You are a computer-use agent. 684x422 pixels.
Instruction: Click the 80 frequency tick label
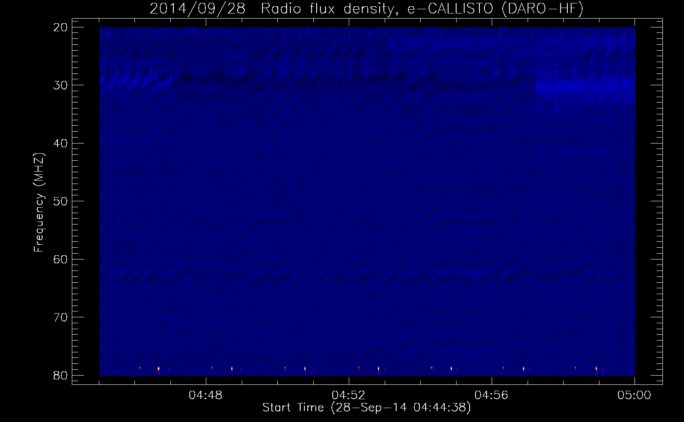[x=61, y=376]
